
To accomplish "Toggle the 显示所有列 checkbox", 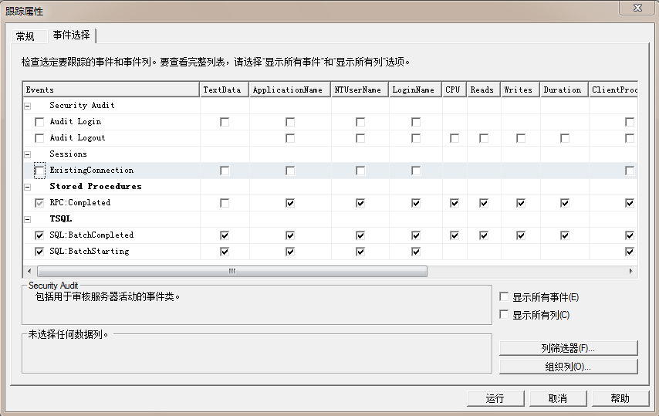I will tap(504, 315).
